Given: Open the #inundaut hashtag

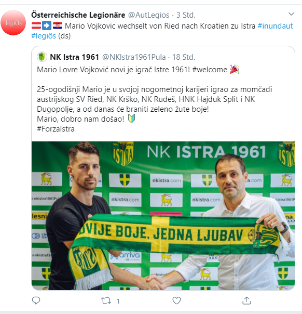Looking at the screenshot, I should 275,26.
